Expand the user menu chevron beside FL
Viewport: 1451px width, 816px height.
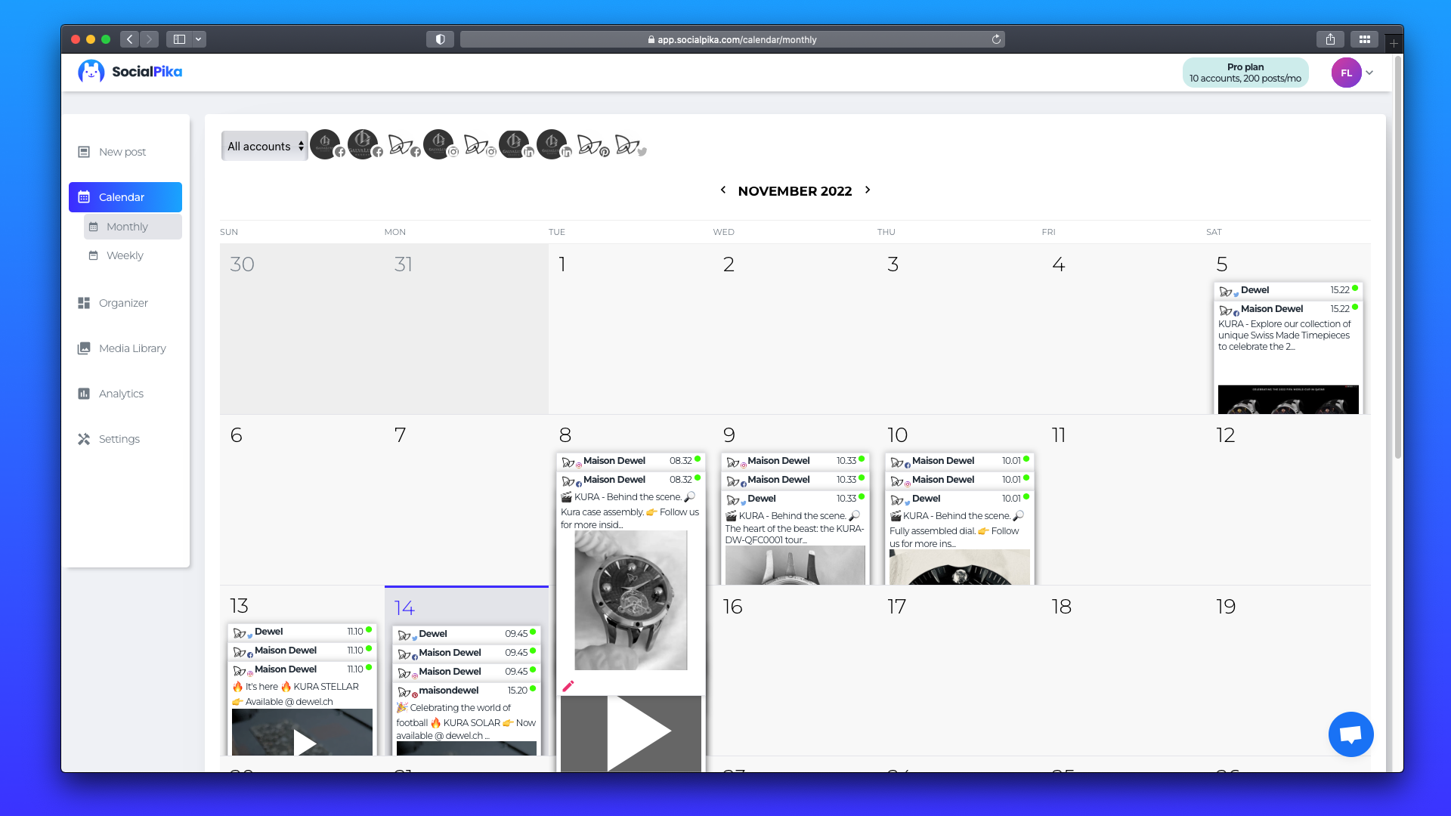click(1369, 73)
